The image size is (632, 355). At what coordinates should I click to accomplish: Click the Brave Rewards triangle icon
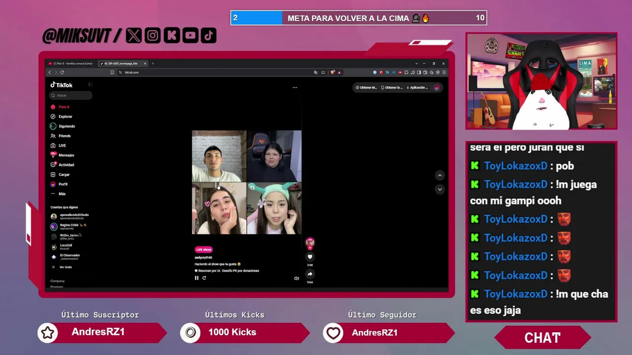click(339, 72)
